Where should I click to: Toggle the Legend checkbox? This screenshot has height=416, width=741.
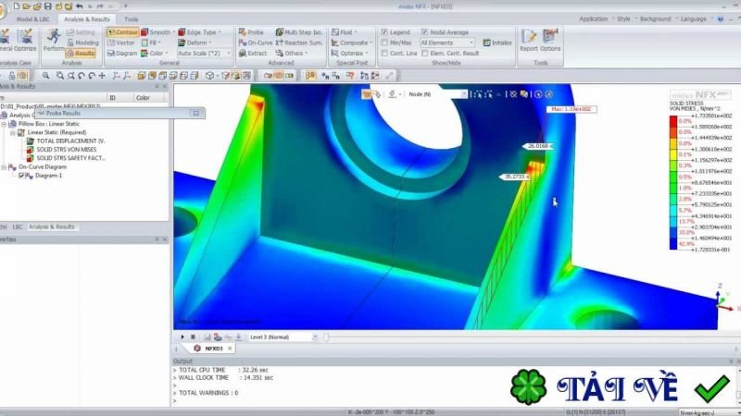pyautogui.click(x=384, y=32)
